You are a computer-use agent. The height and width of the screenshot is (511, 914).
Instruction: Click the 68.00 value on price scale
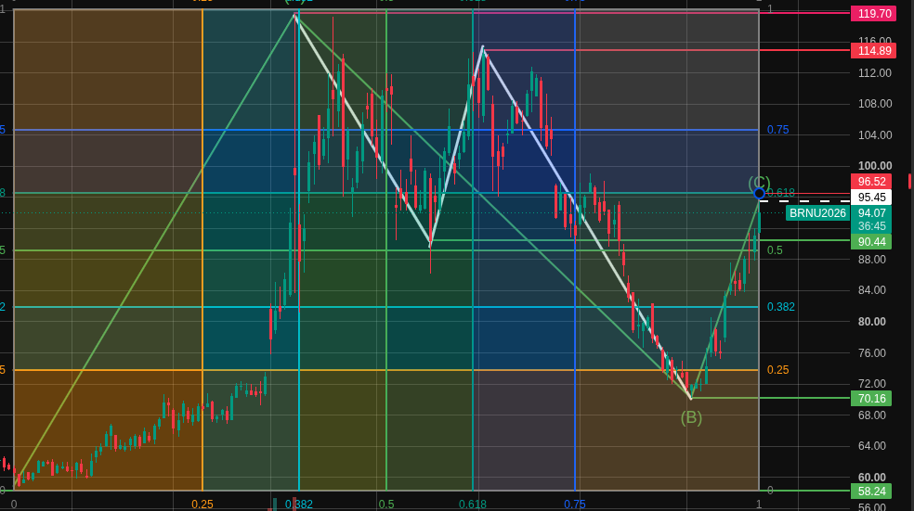pos(872,415)
